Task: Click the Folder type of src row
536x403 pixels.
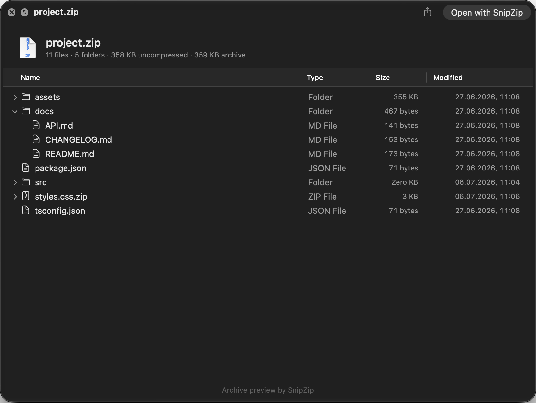Action: pyautogui.click(x=320, y=182)
